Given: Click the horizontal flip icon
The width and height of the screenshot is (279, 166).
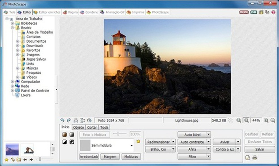Looking at the screenshot, I should (76, 120).
